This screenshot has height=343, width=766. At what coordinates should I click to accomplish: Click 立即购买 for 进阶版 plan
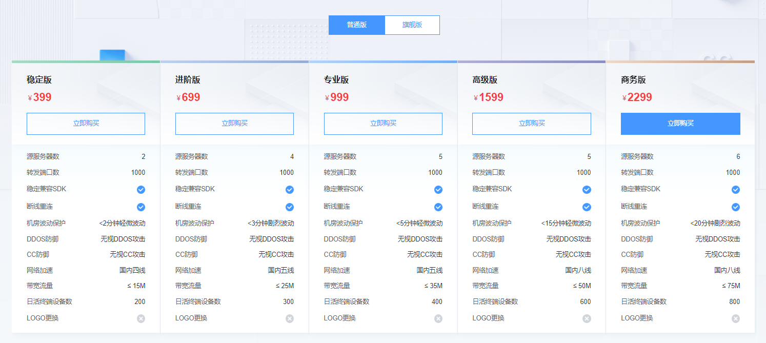coord(234,124)
